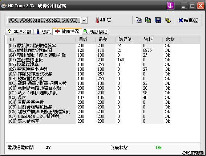Click the HD Tune app icon in title bar

pyautogui.click(x=4, y=6)
